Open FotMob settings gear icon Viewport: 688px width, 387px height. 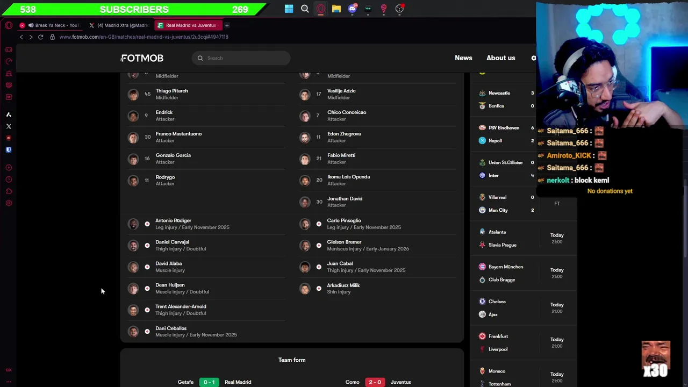533,58
